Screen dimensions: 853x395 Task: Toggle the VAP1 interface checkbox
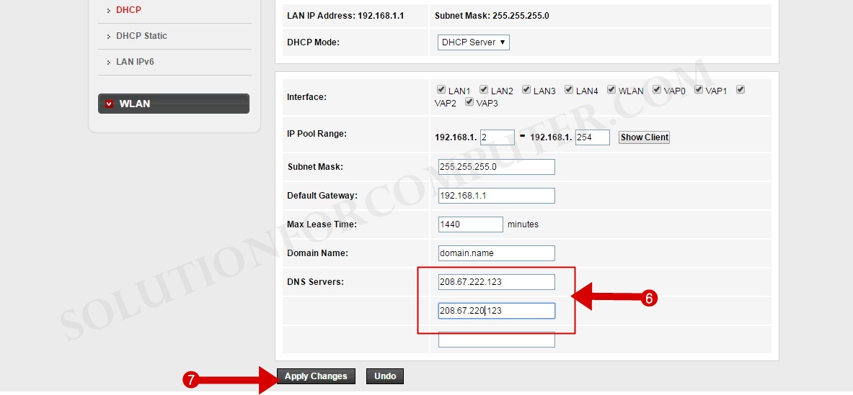tap(698, 89)
